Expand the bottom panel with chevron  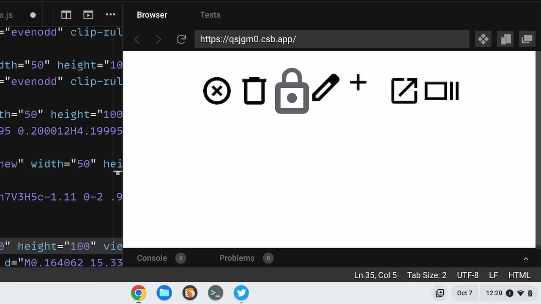tap(526, 258)
